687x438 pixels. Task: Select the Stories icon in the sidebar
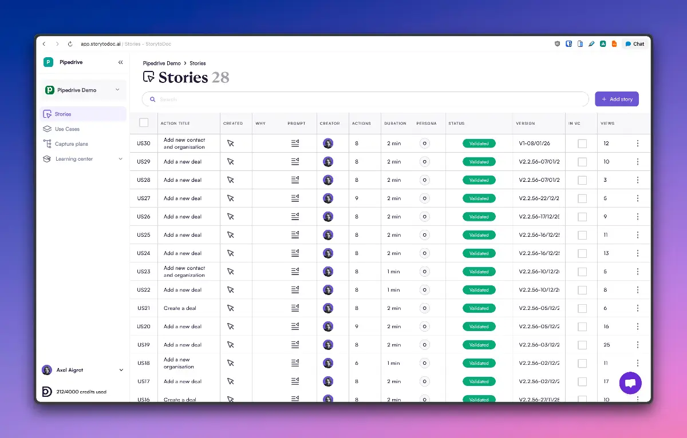coord(46,113)
